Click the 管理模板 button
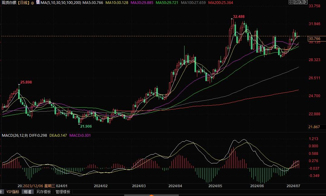 click(x=63, y=192)
